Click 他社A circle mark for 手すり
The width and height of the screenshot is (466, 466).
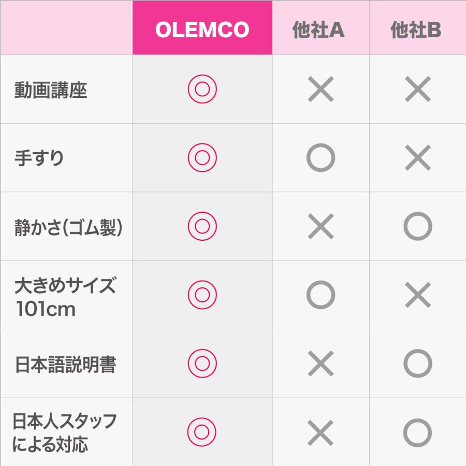321,158
